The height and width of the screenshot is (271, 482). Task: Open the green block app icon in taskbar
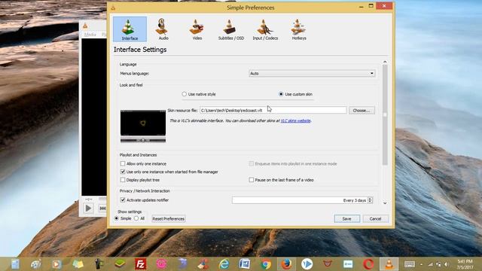click(x=120, y=264)
